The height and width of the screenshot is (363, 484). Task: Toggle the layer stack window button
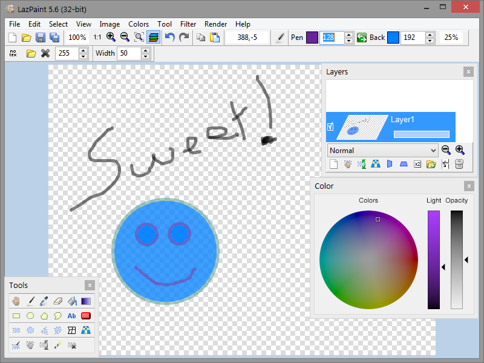pos(154,38)
